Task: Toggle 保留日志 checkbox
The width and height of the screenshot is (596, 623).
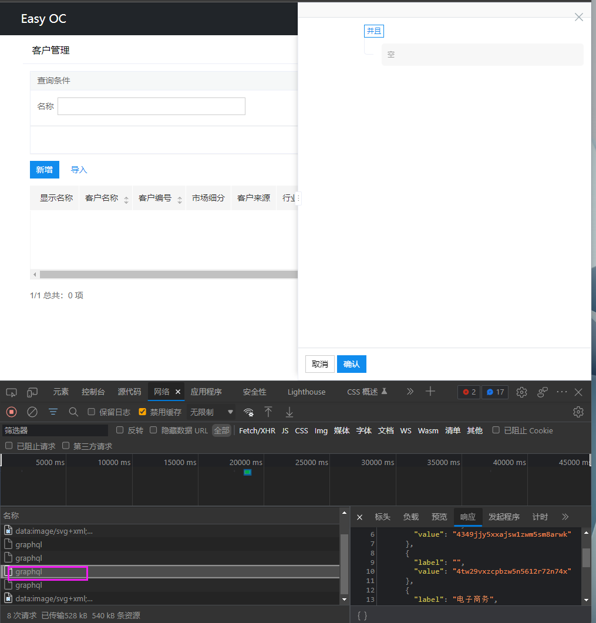Action: click(92, 412)
